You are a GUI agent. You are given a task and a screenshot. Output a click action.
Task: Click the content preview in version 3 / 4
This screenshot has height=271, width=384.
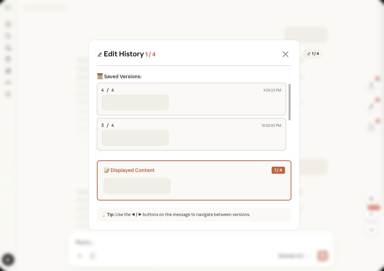pos(135,138)
